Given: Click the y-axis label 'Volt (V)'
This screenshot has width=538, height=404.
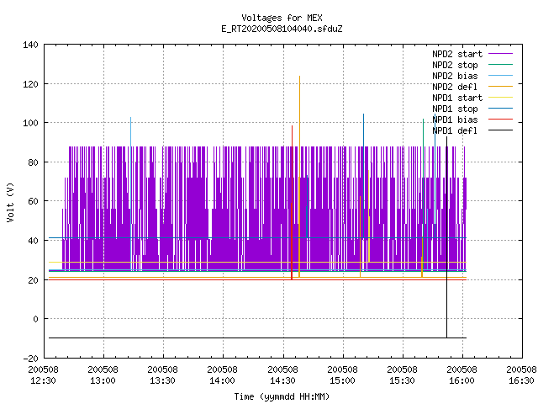Looking at the screenshot, I should 10,202.
